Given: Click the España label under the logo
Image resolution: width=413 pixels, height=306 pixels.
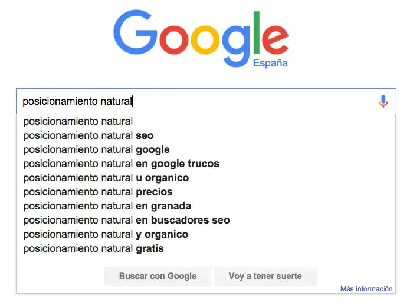Looking at the screenshot, I should (x=270, y=63).
